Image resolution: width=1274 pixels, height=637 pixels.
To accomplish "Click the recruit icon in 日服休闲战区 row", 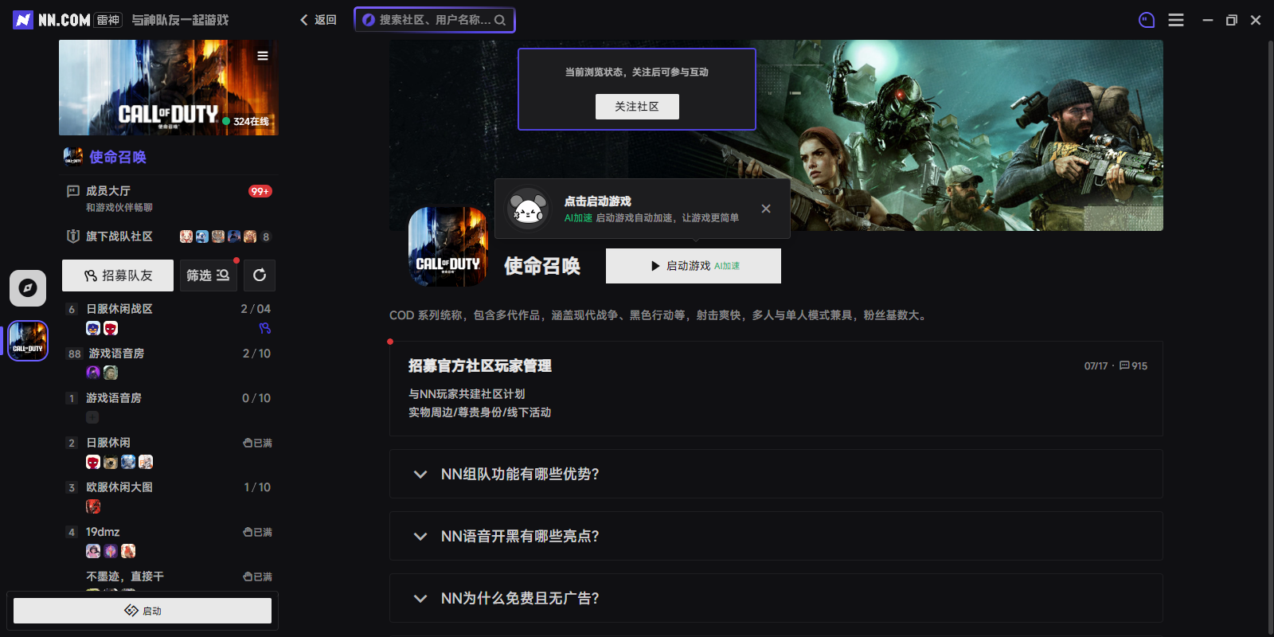I will (265, 328).
